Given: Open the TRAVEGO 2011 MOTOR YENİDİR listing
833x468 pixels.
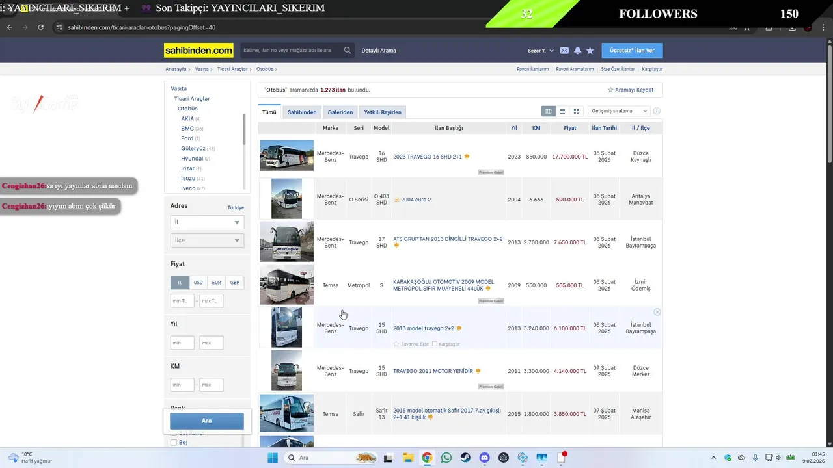Looking at the screenshot, I should [x=433, y=371].
